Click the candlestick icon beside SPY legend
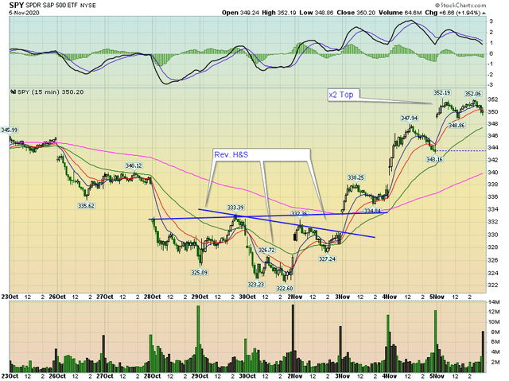The image size is (509, 381). [14, 91]
